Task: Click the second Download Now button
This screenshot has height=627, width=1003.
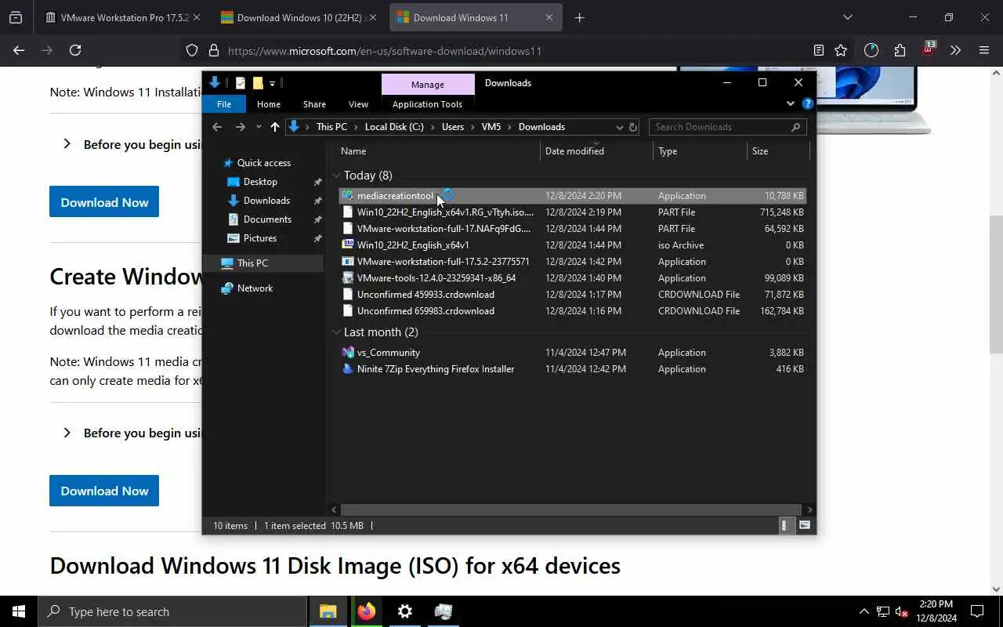Action: click(104, 491)
